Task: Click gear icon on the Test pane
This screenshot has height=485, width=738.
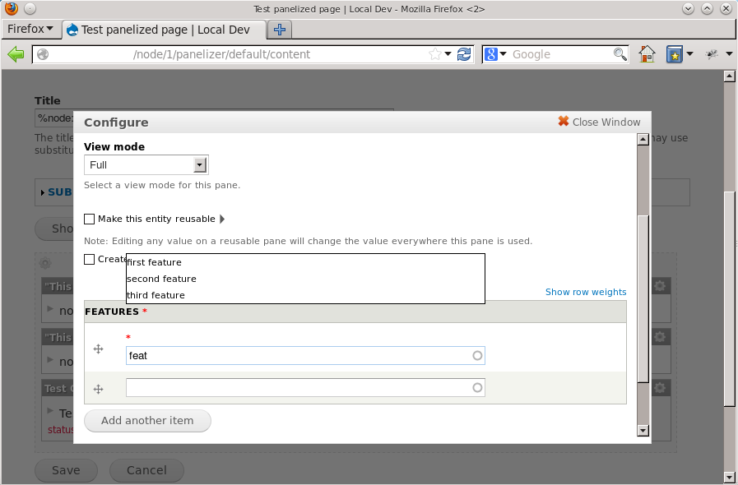Action: [x=660, y=388]
